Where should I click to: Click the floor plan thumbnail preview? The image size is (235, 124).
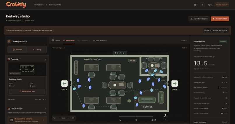point(27,69)
